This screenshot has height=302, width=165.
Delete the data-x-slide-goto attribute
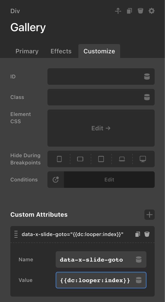click(147, 234)
